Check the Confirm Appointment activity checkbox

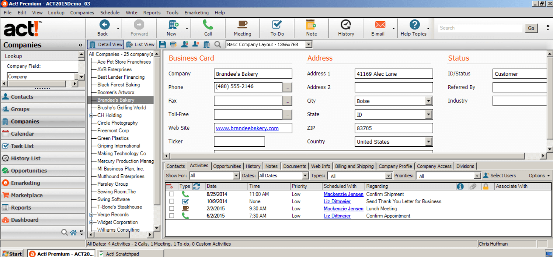(171, 216)
